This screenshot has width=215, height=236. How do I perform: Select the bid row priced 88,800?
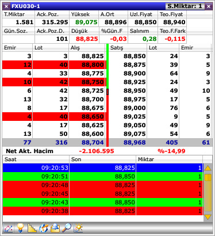point(54,65)
